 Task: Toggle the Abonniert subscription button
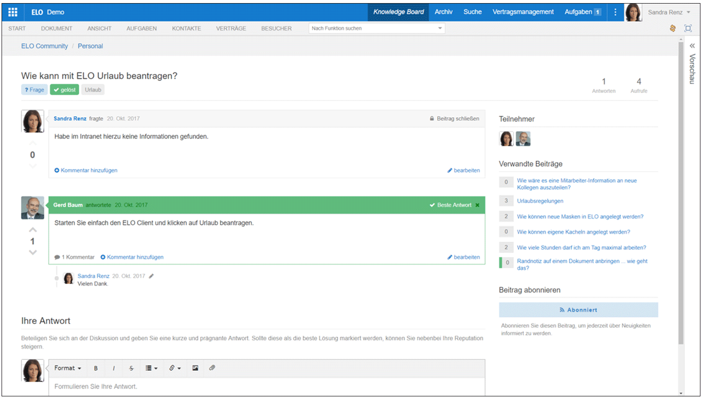click(578, 310)
